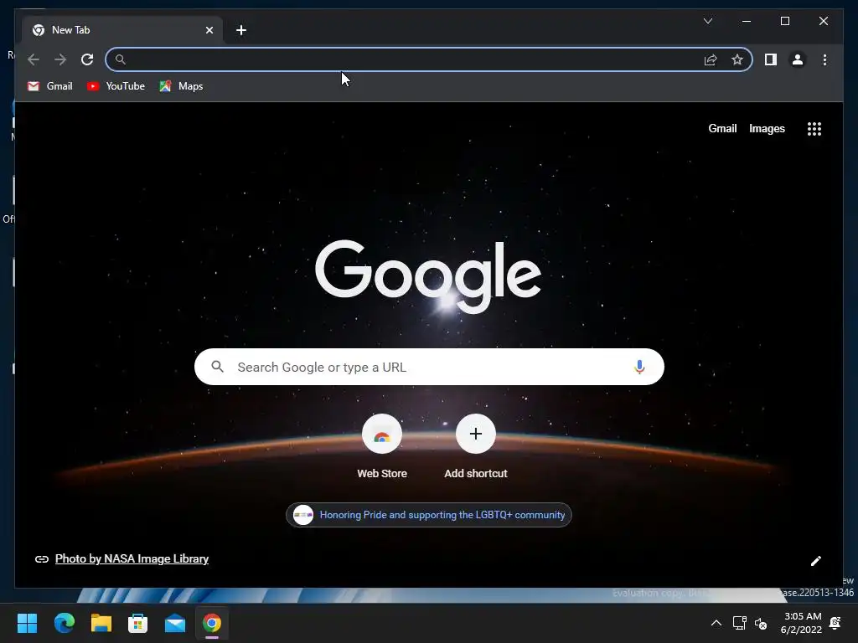
Task: Open the clock showing 3:05 AM
Action: tap(802, 623)
